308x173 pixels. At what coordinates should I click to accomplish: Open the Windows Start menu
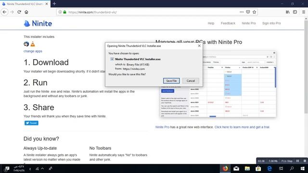tap(303, 168)
